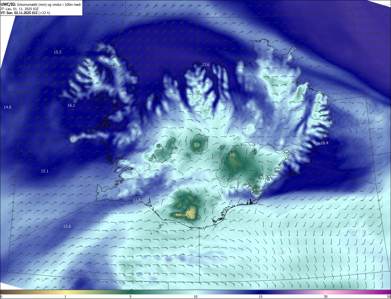Screen dimensions: 391x299
Task: Click the legend tick label "5"
Action: 130,297
